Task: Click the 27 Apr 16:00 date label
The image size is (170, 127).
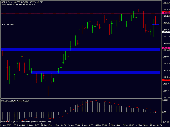Action: coord(47,125)
